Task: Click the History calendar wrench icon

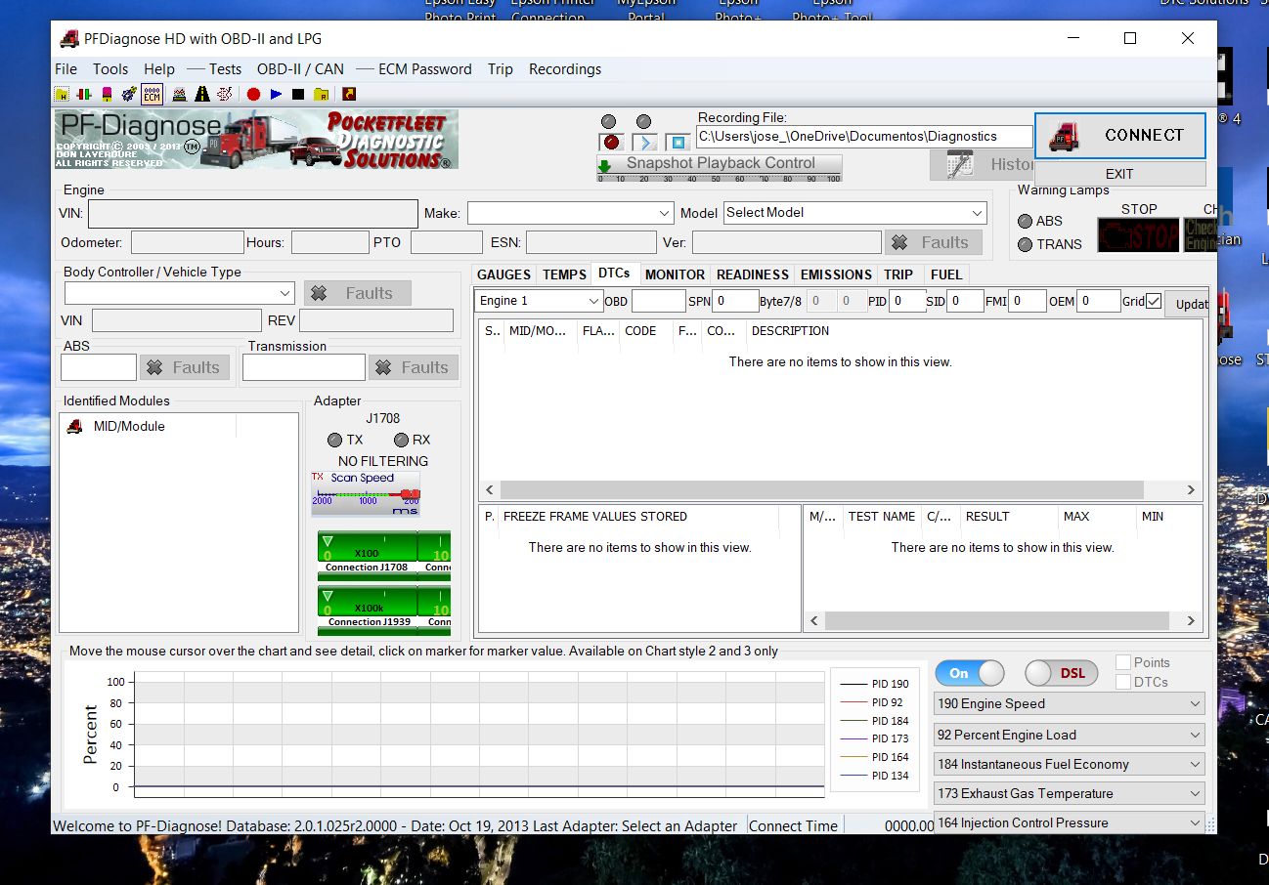Action: coord(960,164)
